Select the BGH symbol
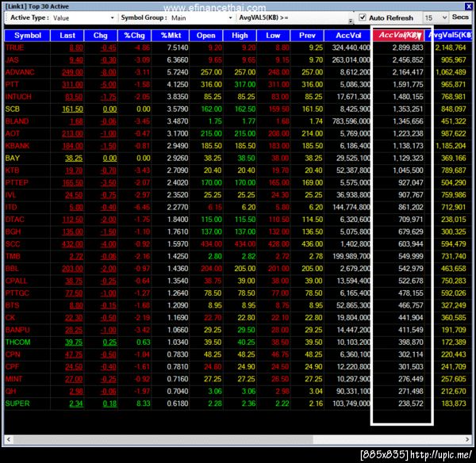The width and height of the screenshot is (476, 463). click(x=13, y=231)
